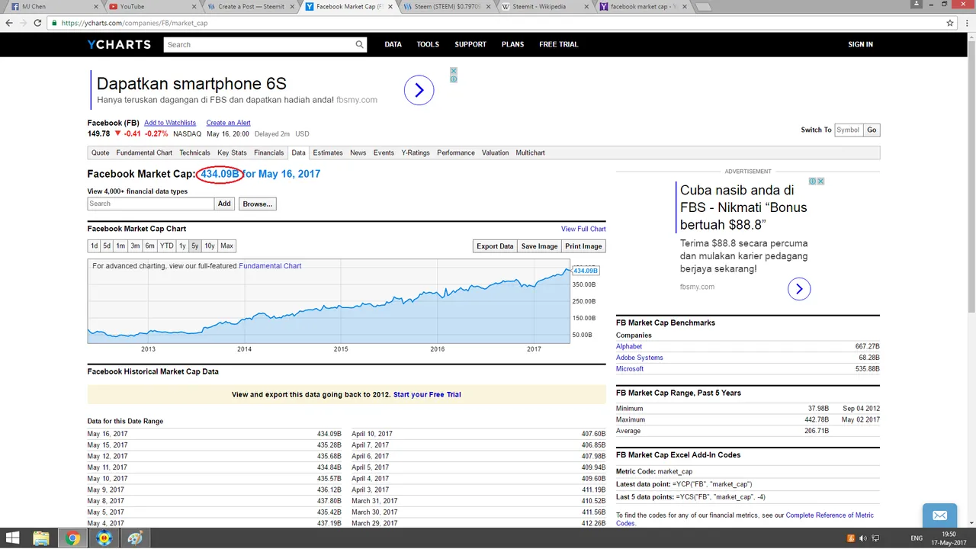976x549 pixels.
Task: Select the 6m chart range
Action: [149, 246]
